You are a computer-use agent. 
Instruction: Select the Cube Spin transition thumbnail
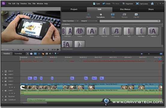pos(67,31)
